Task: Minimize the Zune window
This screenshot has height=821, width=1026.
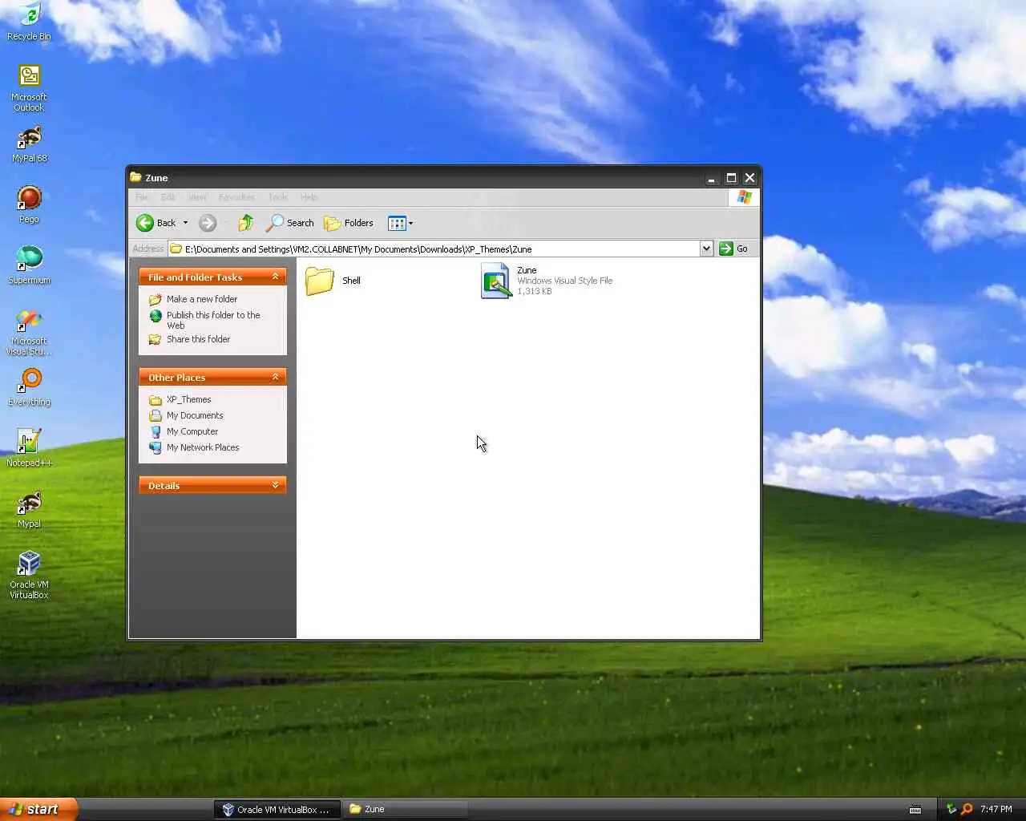Action: coord(711,178)
